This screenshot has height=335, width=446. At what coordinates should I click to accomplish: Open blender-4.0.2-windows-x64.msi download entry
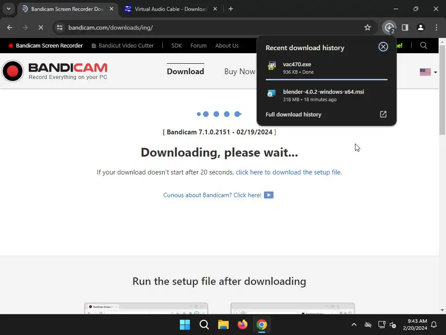pos(327,96)
